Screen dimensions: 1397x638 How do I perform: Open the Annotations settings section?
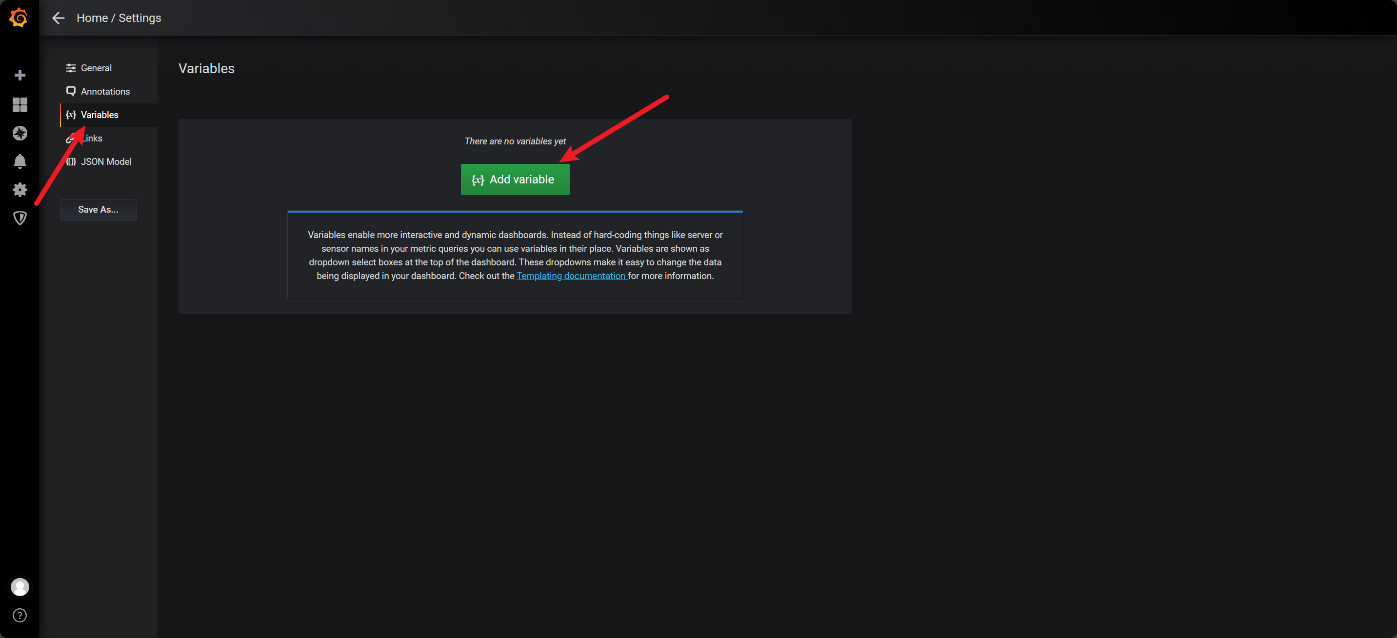(x=105, y=91)
